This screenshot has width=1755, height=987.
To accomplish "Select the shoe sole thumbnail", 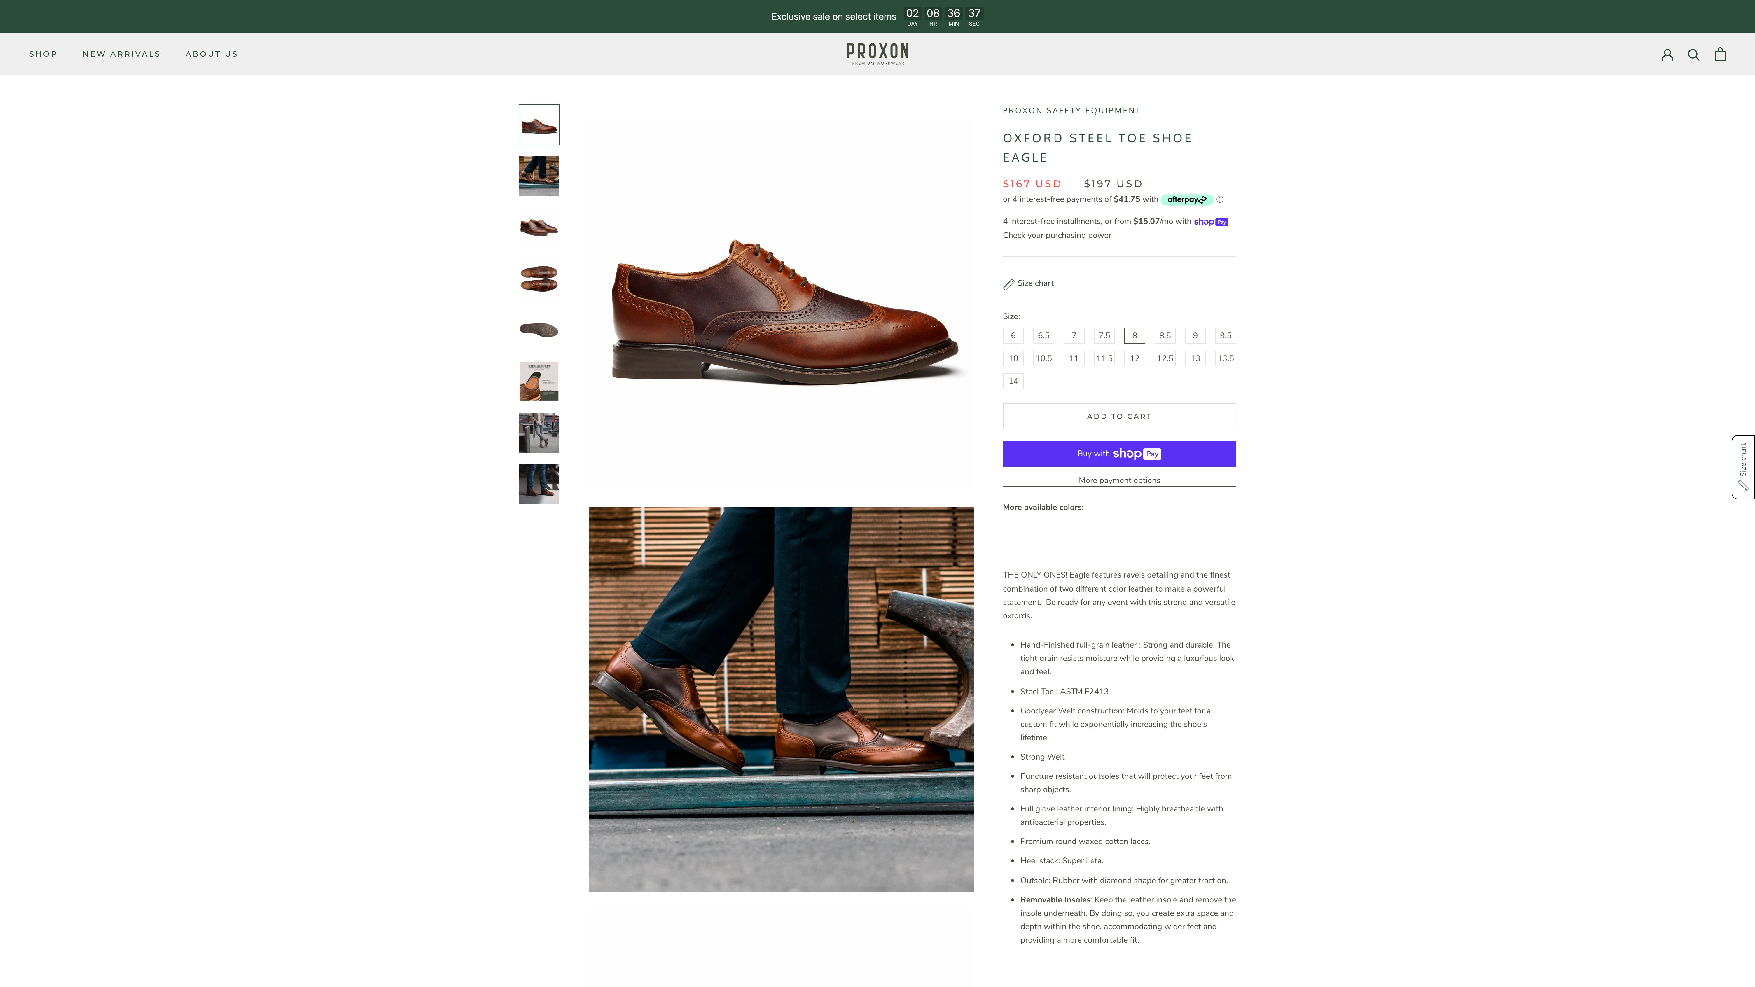I will [538, 330].
